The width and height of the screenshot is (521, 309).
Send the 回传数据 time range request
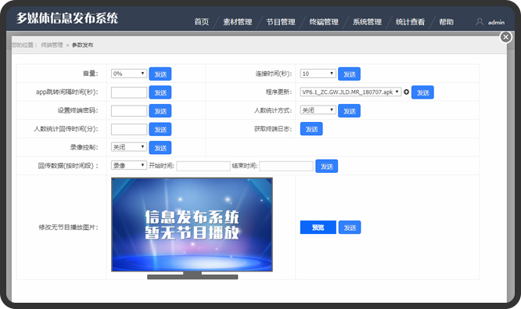pyautogui.click(x=327, y=166)
